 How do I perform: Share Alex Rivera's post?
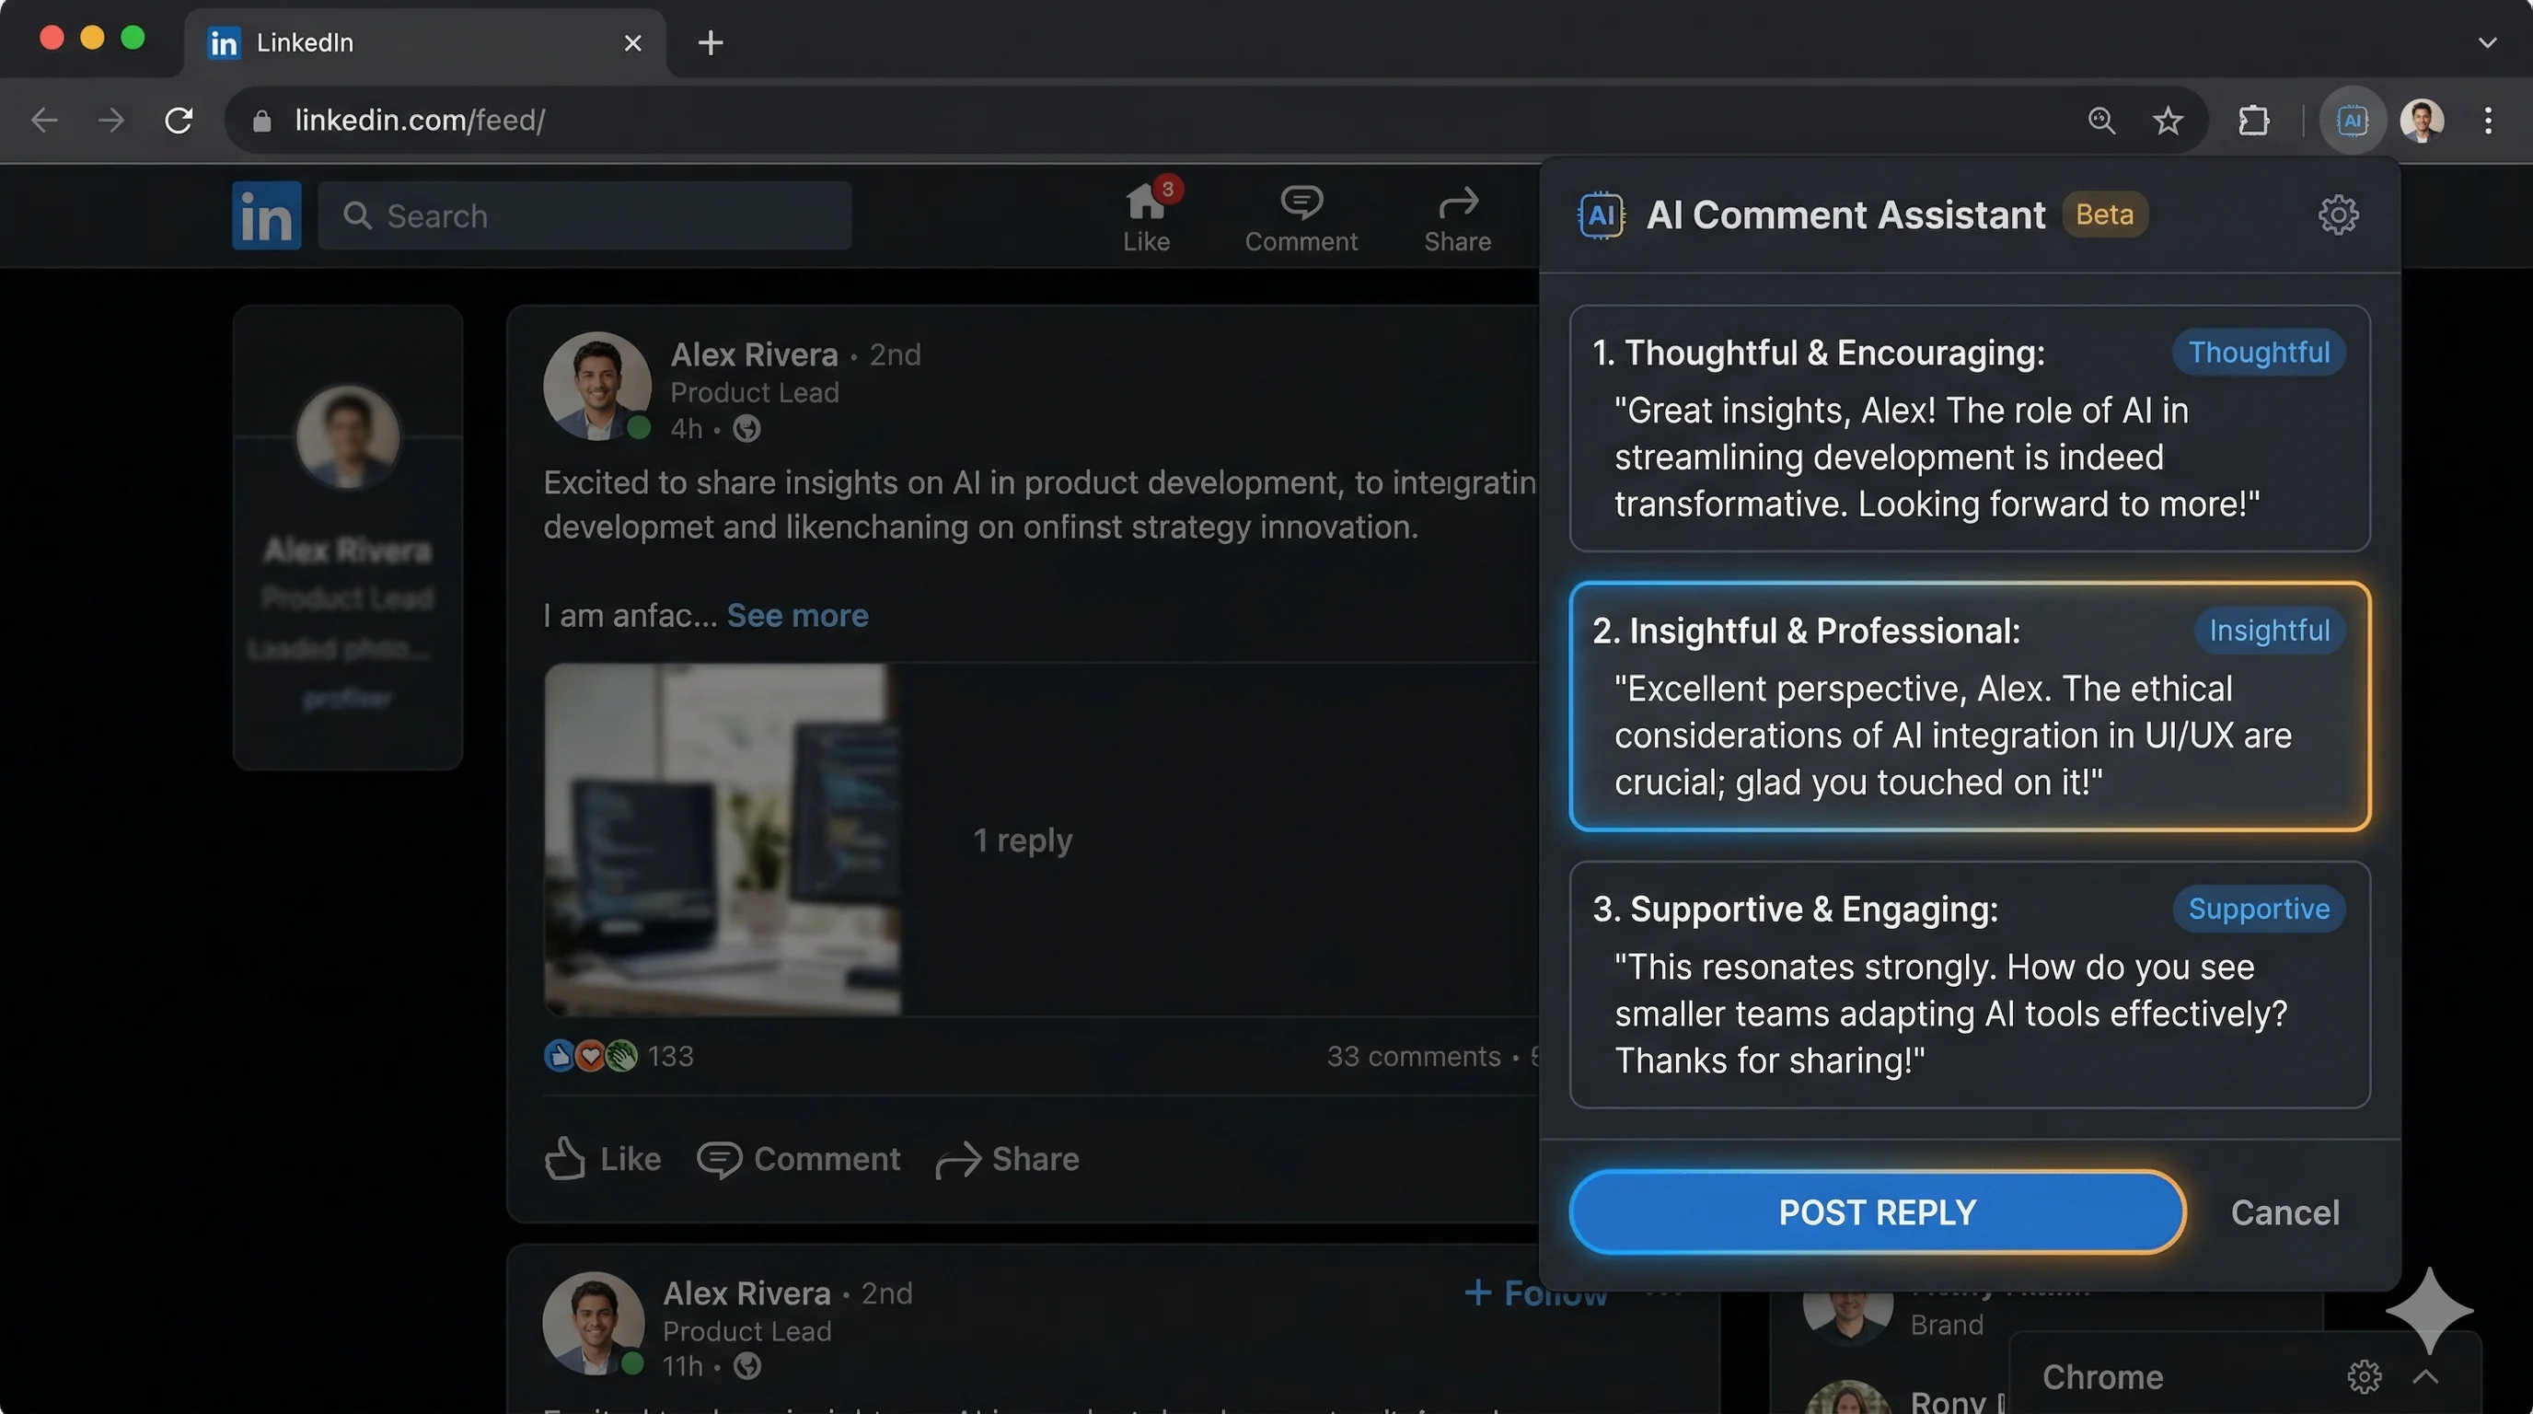tap(1007, 1158)
